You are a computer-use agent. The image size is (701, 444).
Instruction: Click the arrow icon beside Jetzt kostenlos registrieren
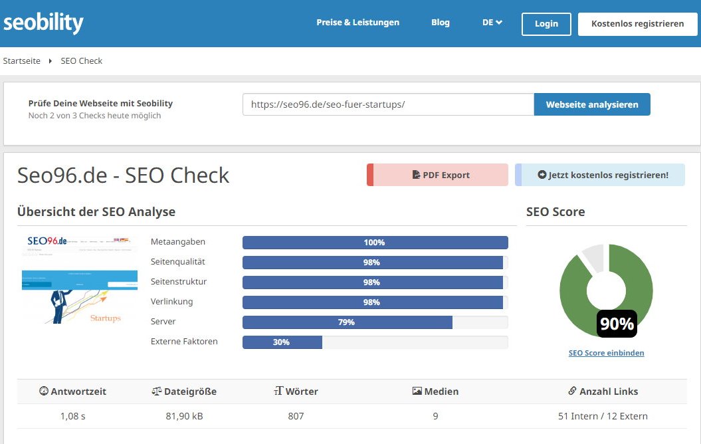542,175
